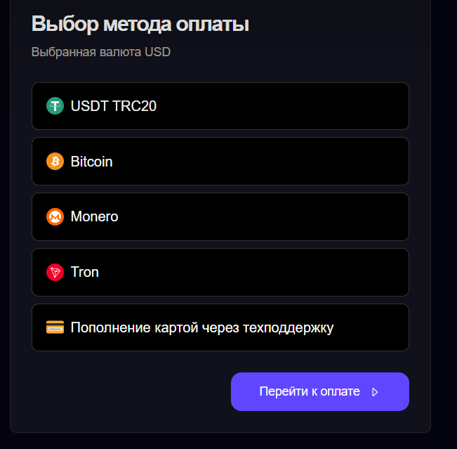Click the arrow icon on the payment button
This screenshot has width=457, height=449.
coord(375,392)
